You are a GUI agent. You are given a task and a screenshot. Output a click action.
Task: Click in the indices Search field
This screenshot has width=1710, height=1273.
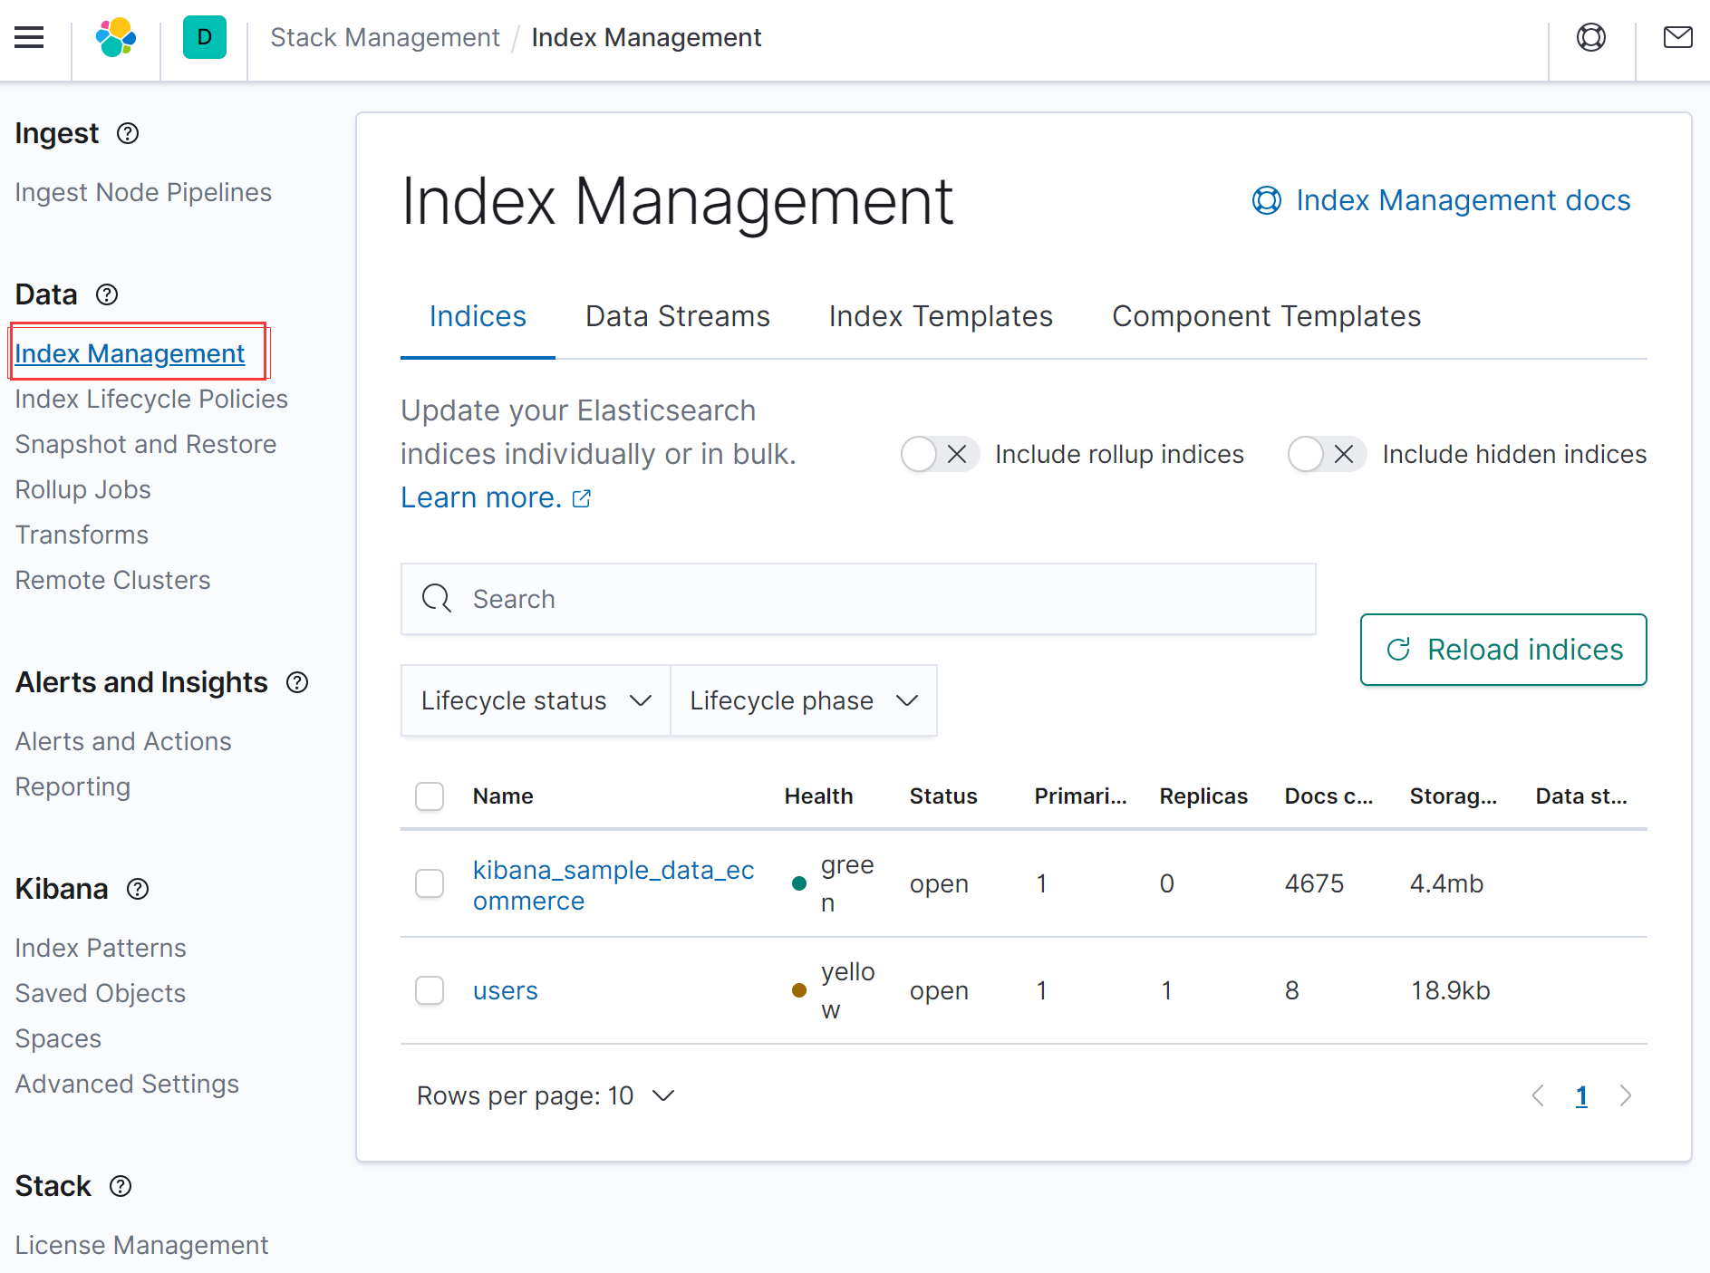857,600
